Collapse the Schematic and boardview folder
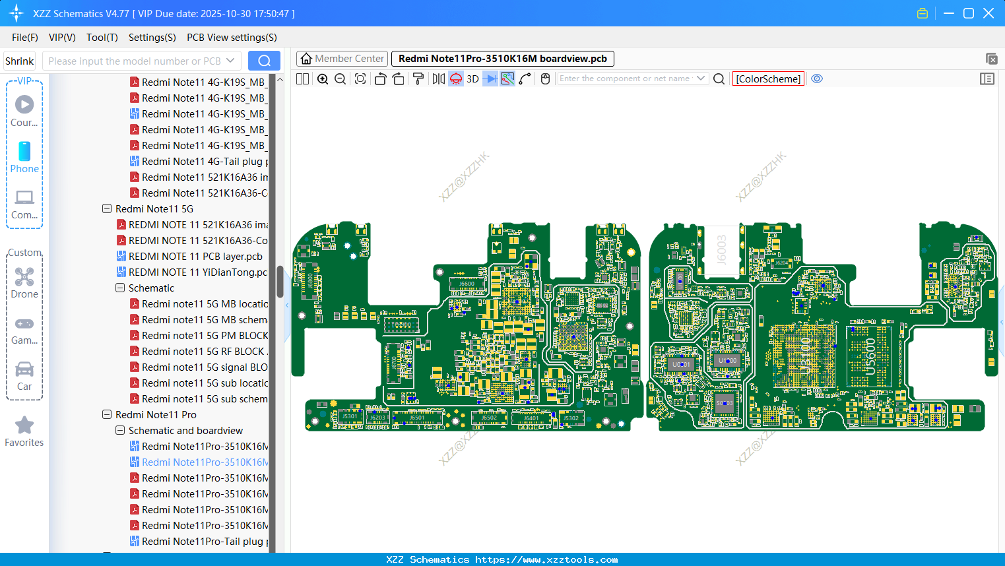This screenshot has height=566, width=1005. (120, 431)
